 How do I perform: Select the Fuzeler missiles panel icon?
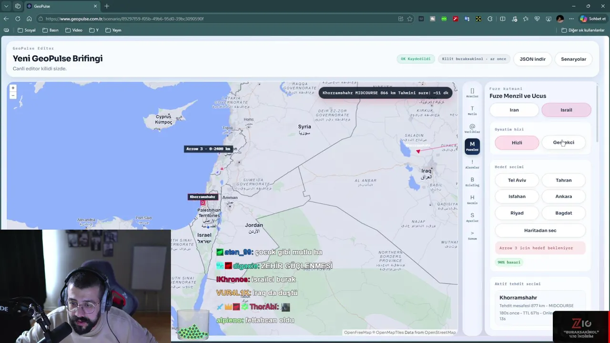point(472,146)
